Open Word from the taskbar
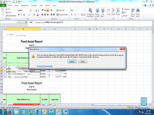The height and width of the screenshot is (115, 154). [66, 112]
